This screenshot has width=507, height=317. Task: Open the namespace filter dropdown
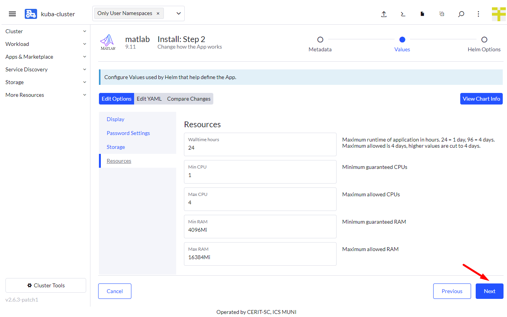(178, 13)
